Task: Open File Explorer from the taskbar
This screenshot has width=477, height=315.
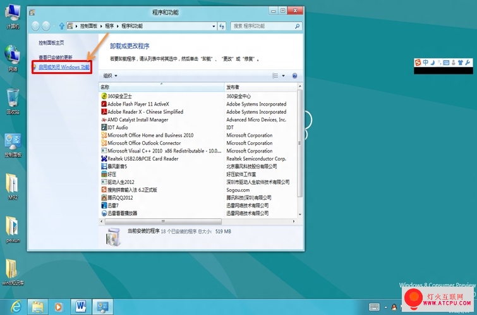Action: pos(38,307)
